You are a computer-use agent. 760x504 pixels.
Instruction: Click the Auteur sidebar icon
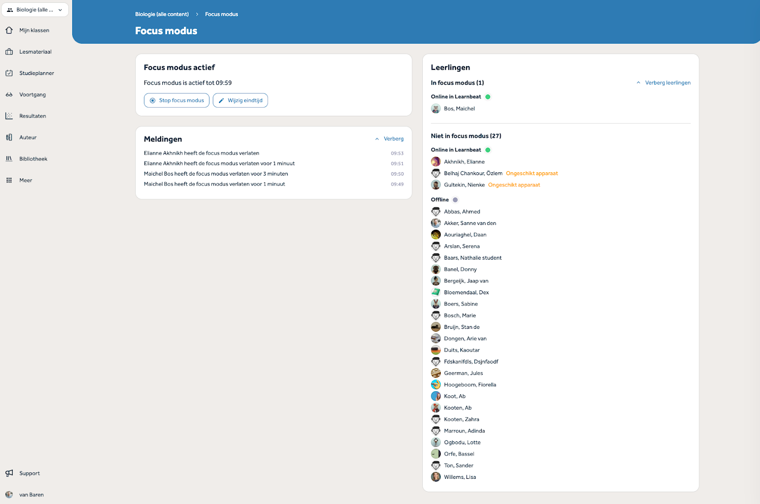(x=9, y=137)
